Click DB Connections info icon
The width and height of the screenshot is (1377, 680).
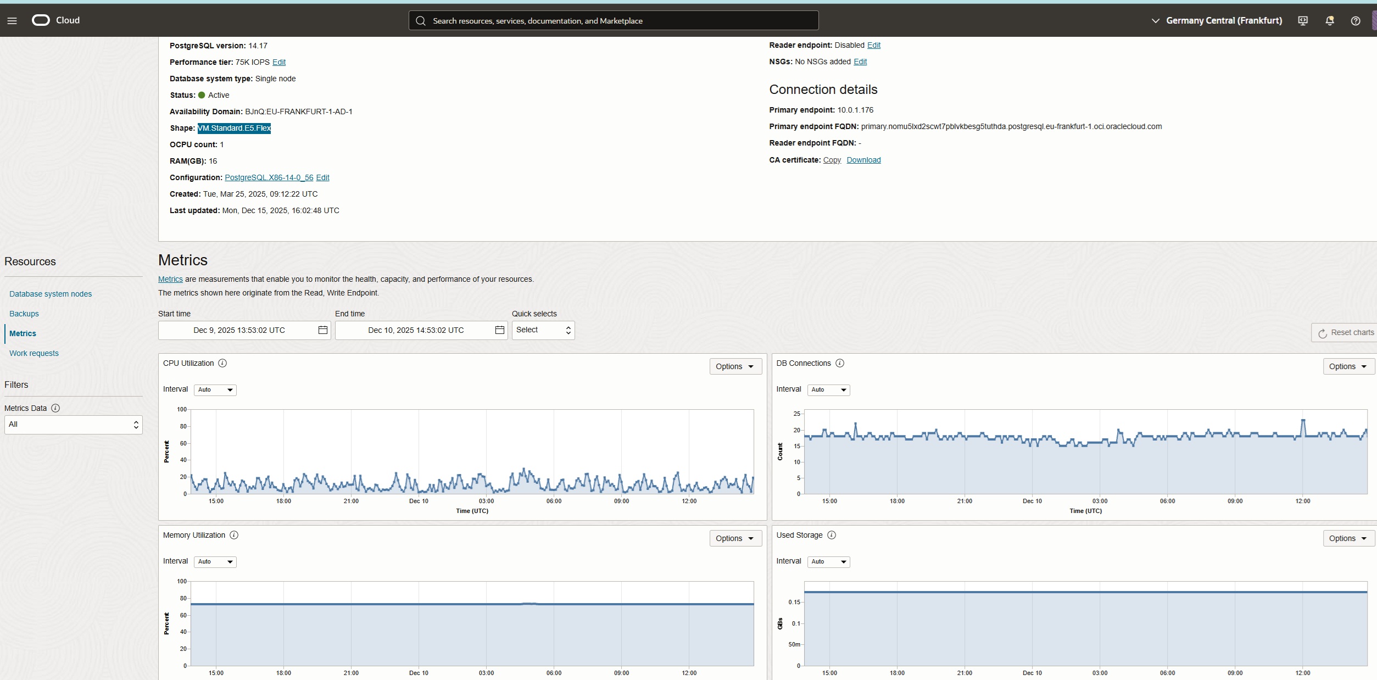(x=839, y=363)
